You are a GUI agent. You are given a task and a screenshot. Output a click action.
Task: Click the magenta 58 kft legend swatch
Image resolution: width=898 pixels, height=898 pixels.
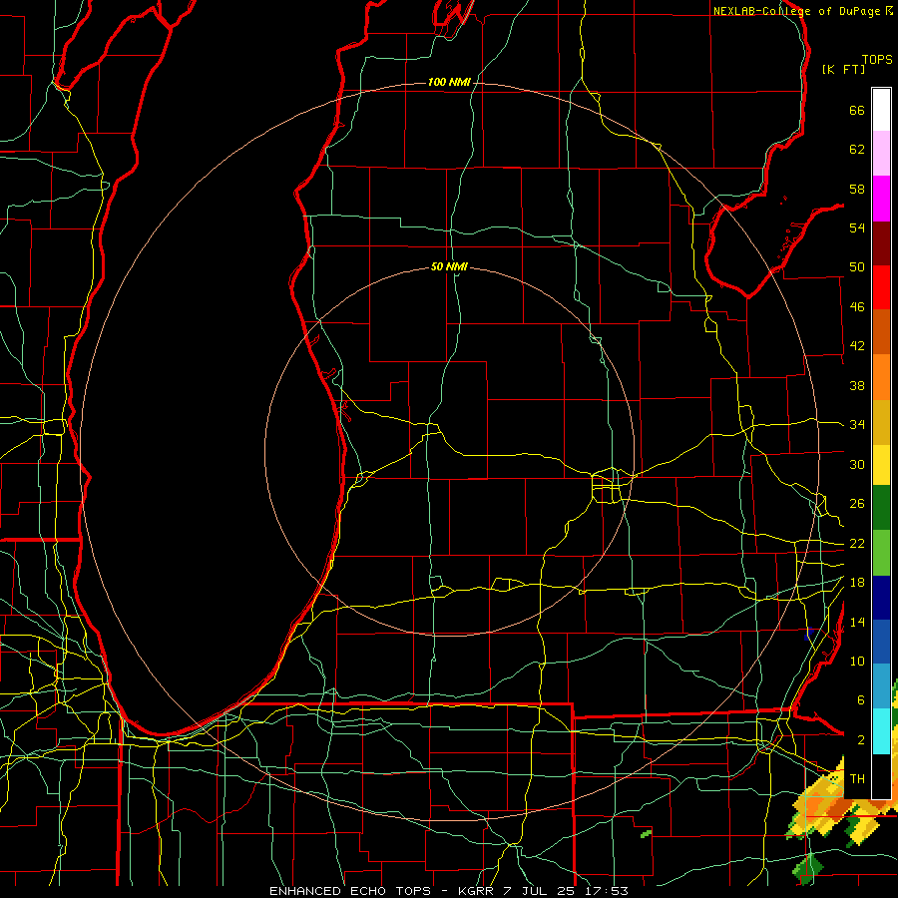pos(881,199)
